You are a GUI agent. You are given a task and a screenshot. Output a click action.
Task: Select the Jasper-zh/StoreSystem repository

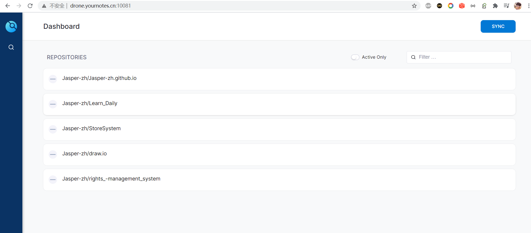tap(91, 129)
